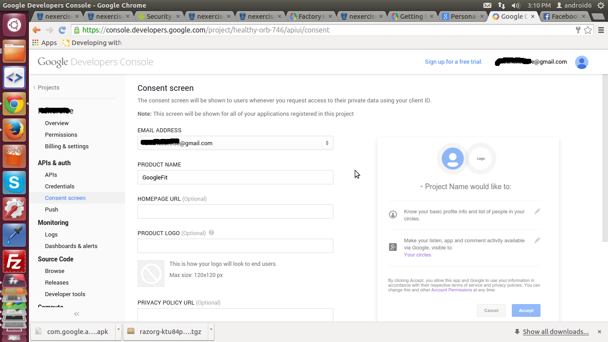
Task: Reload the current page
Action: pos(62,30)
